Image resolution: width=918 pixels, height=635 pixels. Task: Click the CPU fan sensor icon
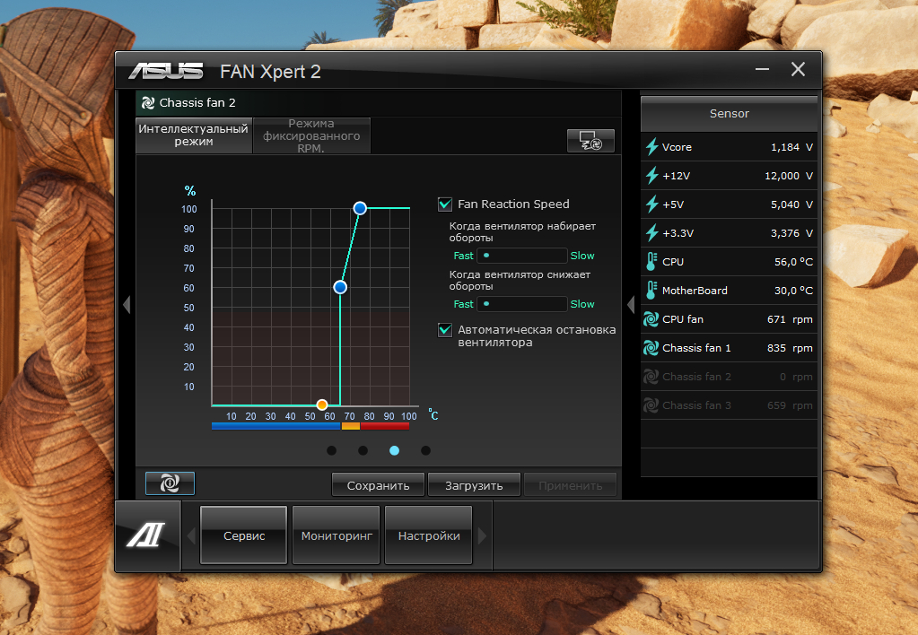coord(651,319)
